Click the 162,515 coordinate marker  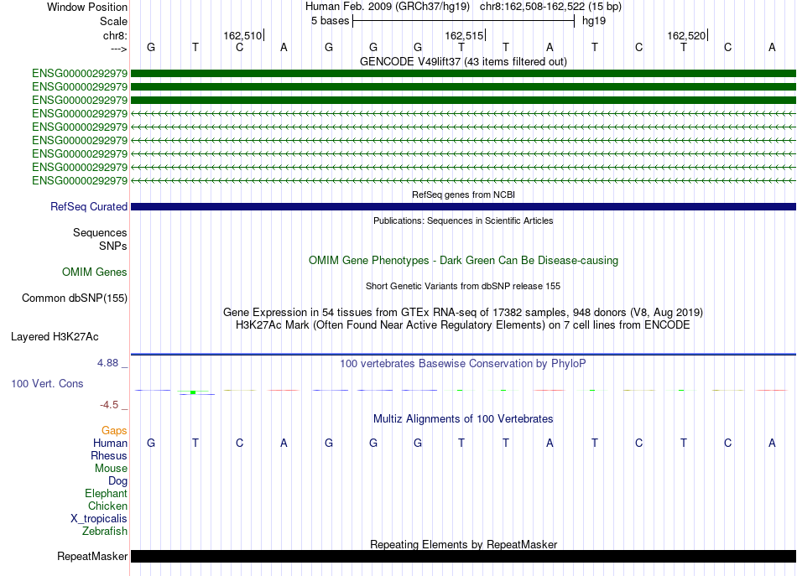point(464,35)
